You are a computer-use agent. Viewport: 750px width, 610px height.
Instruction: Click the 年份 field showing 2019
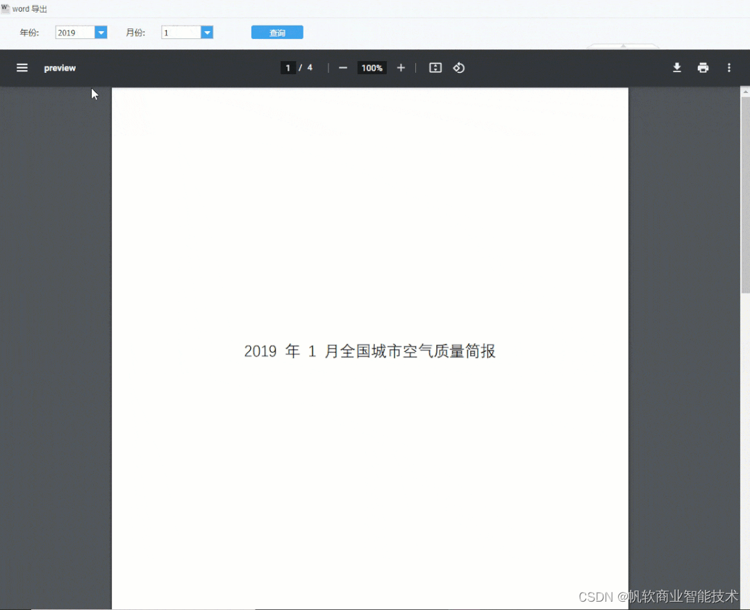[x=75, y=33]
